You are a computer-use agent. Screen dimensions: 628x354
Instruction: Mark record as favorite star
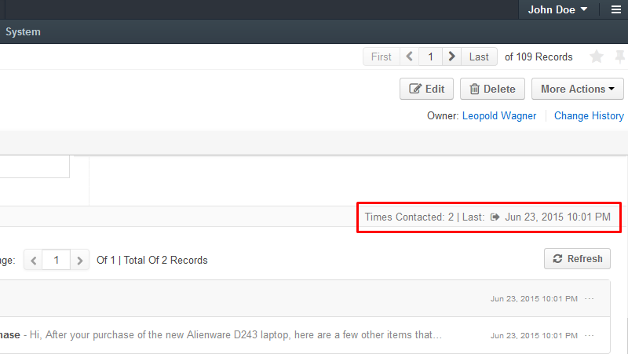(597, 57)
